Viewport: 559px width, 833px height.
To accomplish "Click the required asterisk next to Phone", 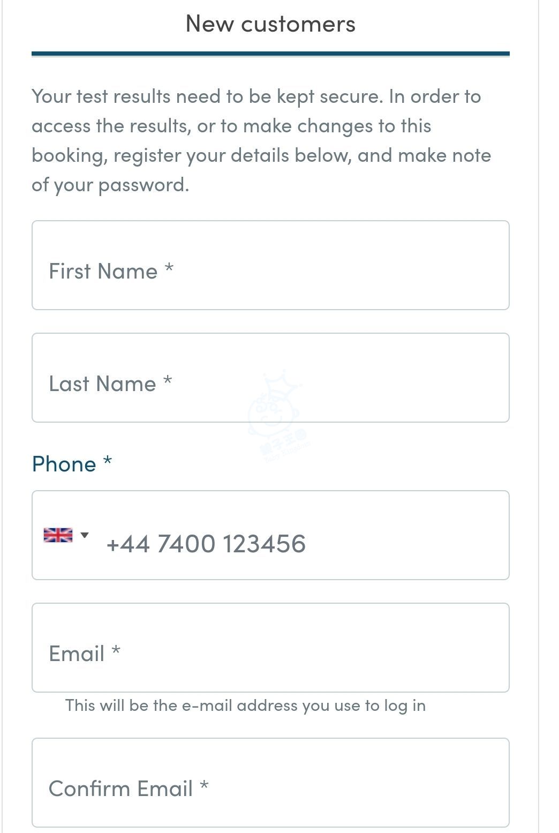I will pyautogui.click(x=108, y=461).
